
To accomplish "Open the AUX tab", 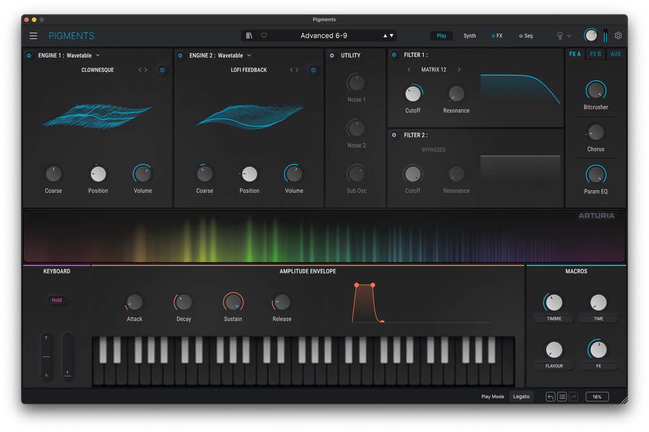I will pos(615,54).
